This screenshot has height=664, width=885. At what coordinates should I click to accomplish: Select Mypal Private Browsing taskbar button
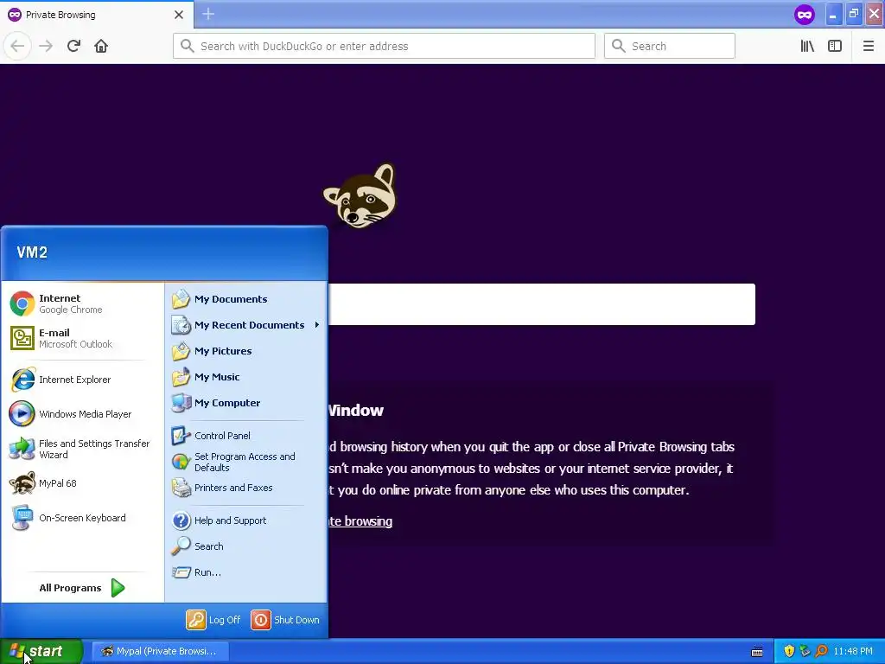pyautogui.click(x=160, y=651)
